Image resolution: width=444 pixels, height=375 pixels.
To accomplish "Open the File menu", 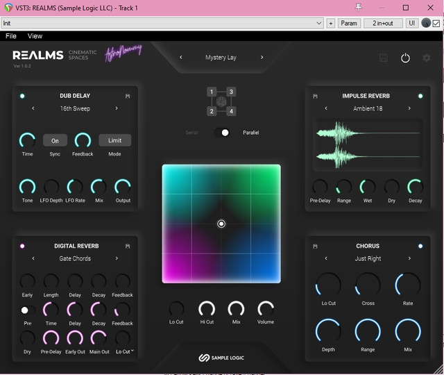I will pos(11,36).
